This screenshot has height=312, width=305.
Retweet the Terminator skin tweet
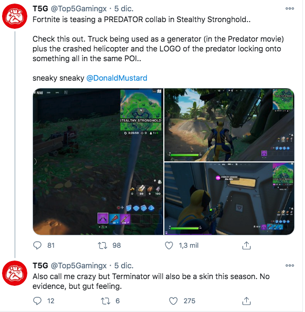(105, 301)
